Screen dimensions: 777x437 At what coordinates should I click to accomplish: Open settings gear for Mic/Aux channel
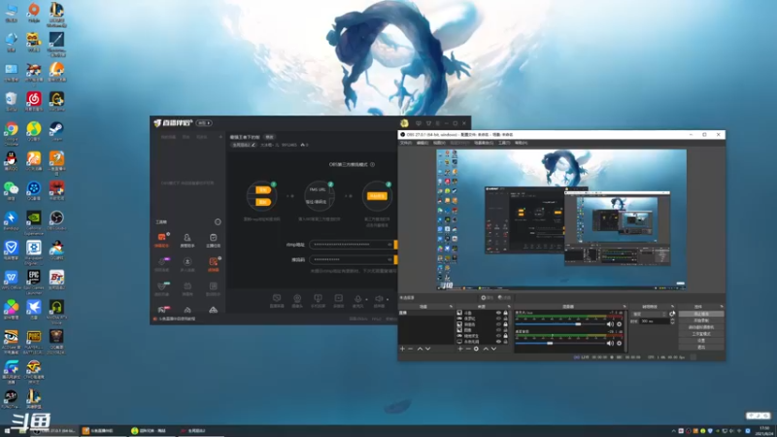tap(620, 324)
